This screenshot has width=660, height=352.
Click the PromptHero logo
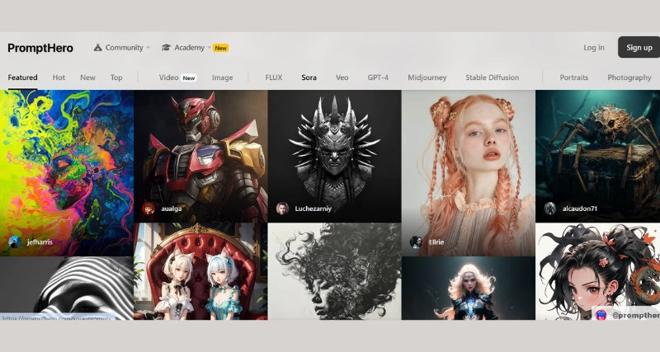coord(40,48)
